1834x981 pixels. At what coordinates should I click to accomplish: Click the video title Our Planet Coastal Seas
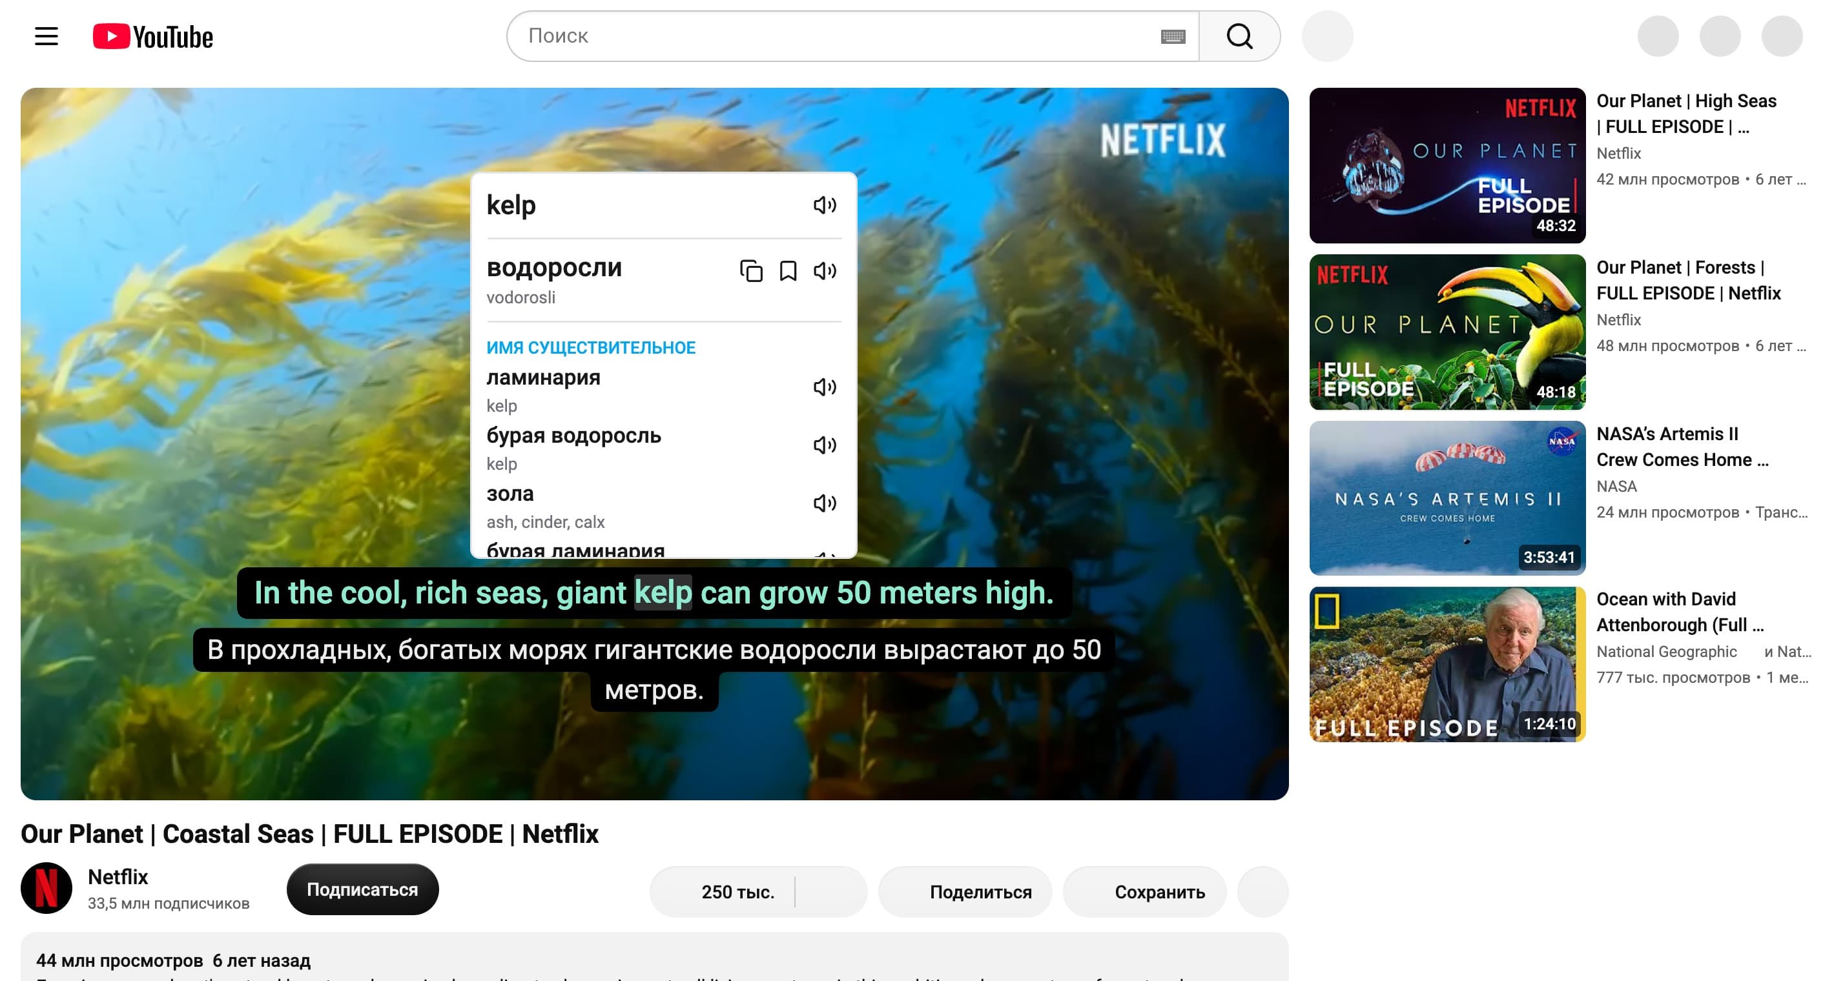click(310, 834)
